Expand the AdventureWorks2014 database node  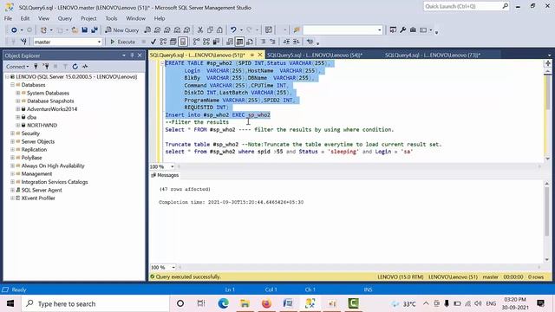(x=17, y=109)
